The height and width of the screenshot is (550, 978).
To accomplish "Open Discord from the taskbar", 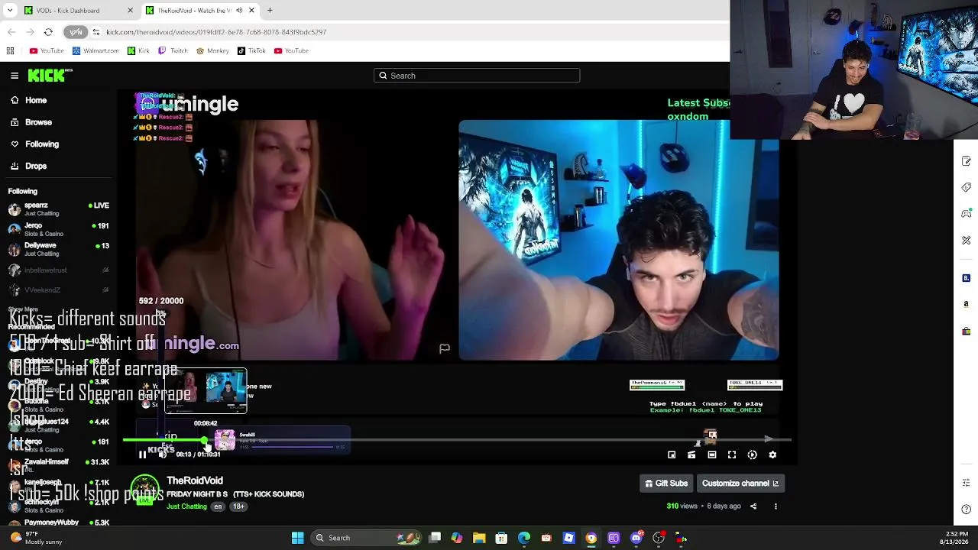I will pyautogui.click(x=636, y=538).
